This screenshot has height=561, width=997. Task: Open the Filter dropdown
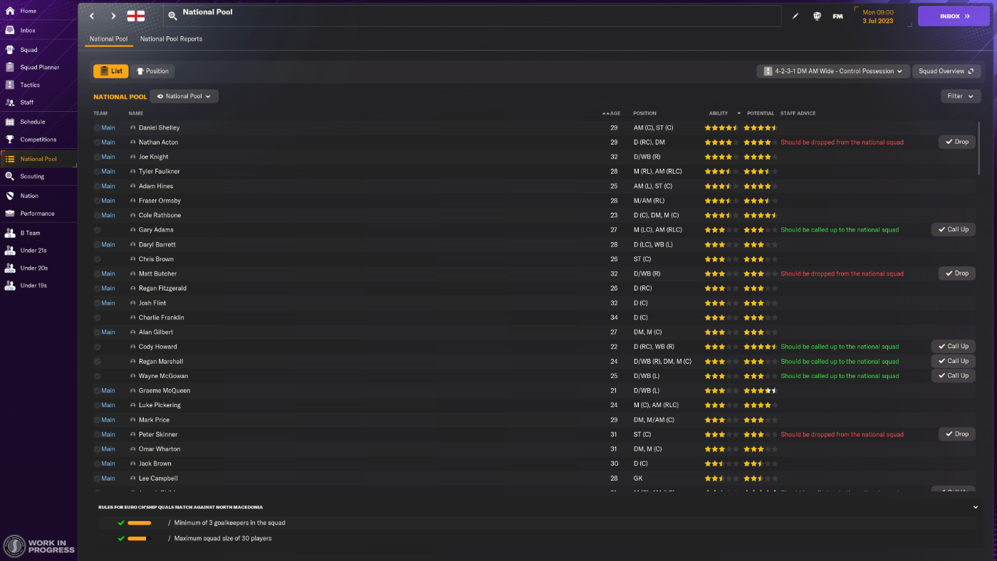961,96
